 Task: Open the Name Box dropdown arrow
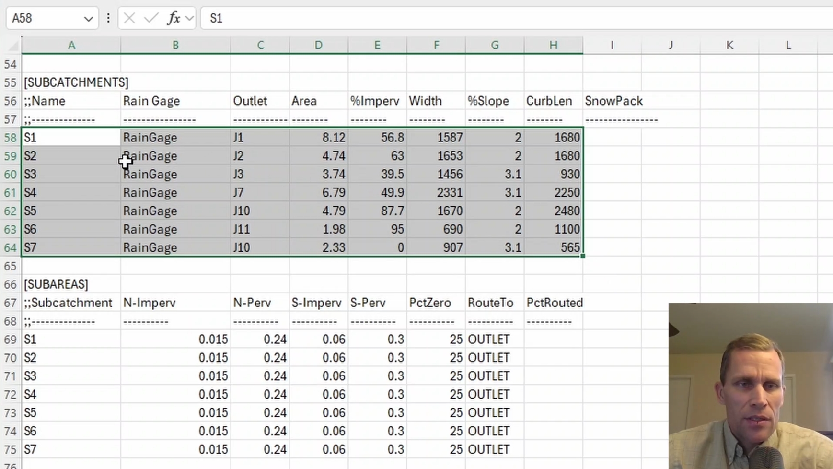click(x=88, y=19)
